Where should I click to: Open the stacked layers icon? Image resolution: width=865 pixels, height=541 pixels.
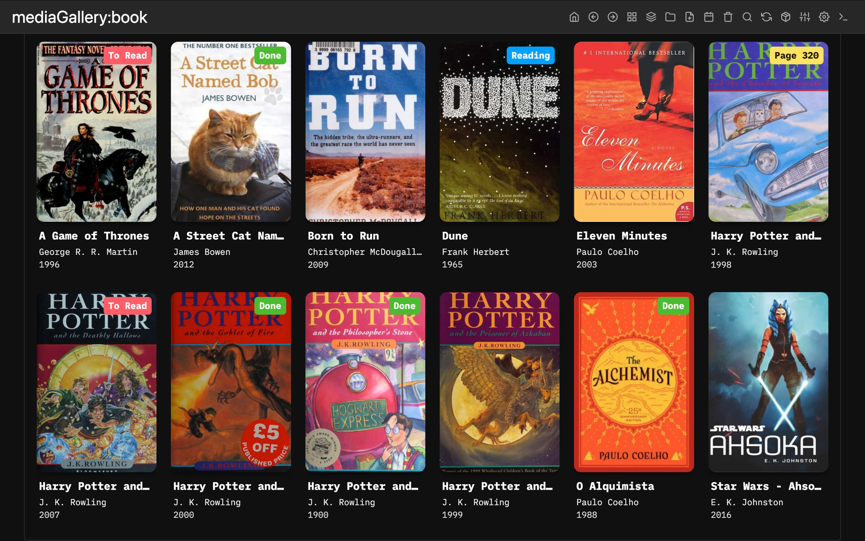point(651,17)
